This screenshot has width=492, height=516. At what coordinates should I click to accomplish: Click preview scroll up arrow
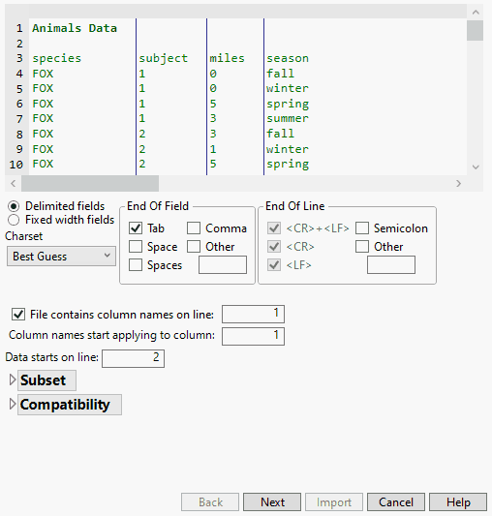[x=476, y=13]
